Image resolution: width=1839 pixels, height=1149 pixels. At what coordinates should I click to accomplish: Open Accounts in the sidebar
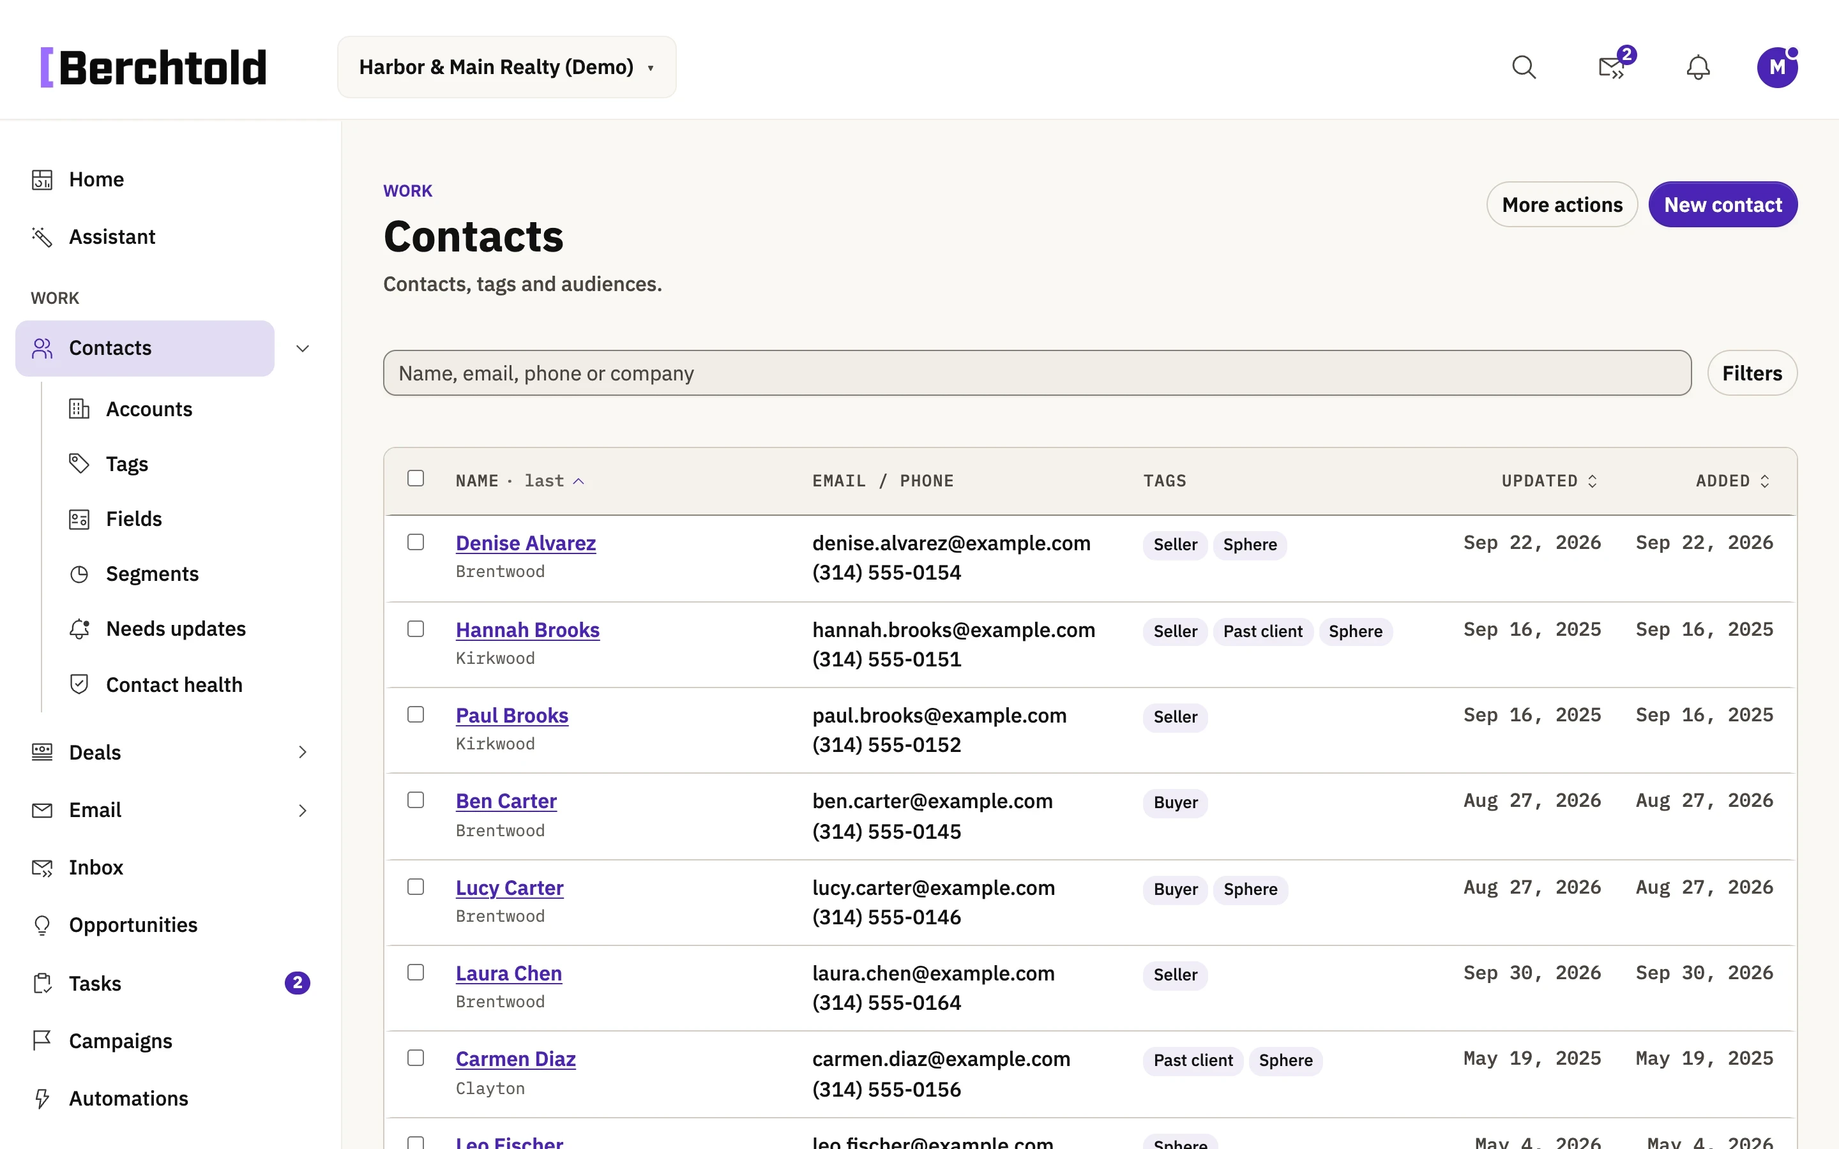pyautogui.click(x=149, y=409)
